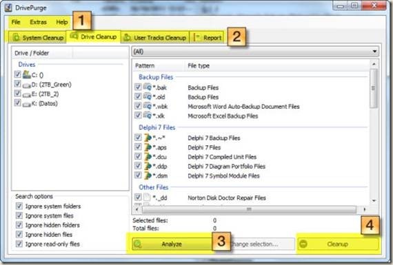This screenshot has height=265, width=393.
Task: Uncheck the *.wbk pattern checkbox
Action: coord(138,106)
